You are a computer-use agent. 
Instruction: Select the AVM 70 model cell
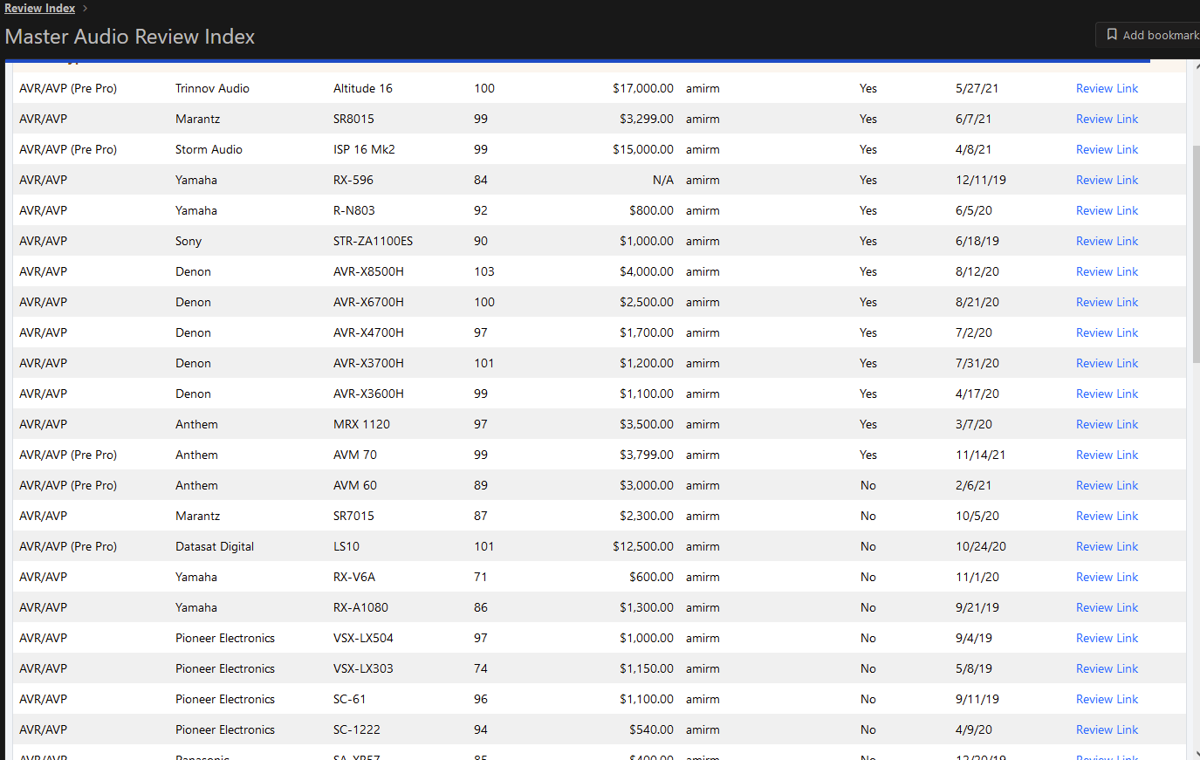[355, 455]
